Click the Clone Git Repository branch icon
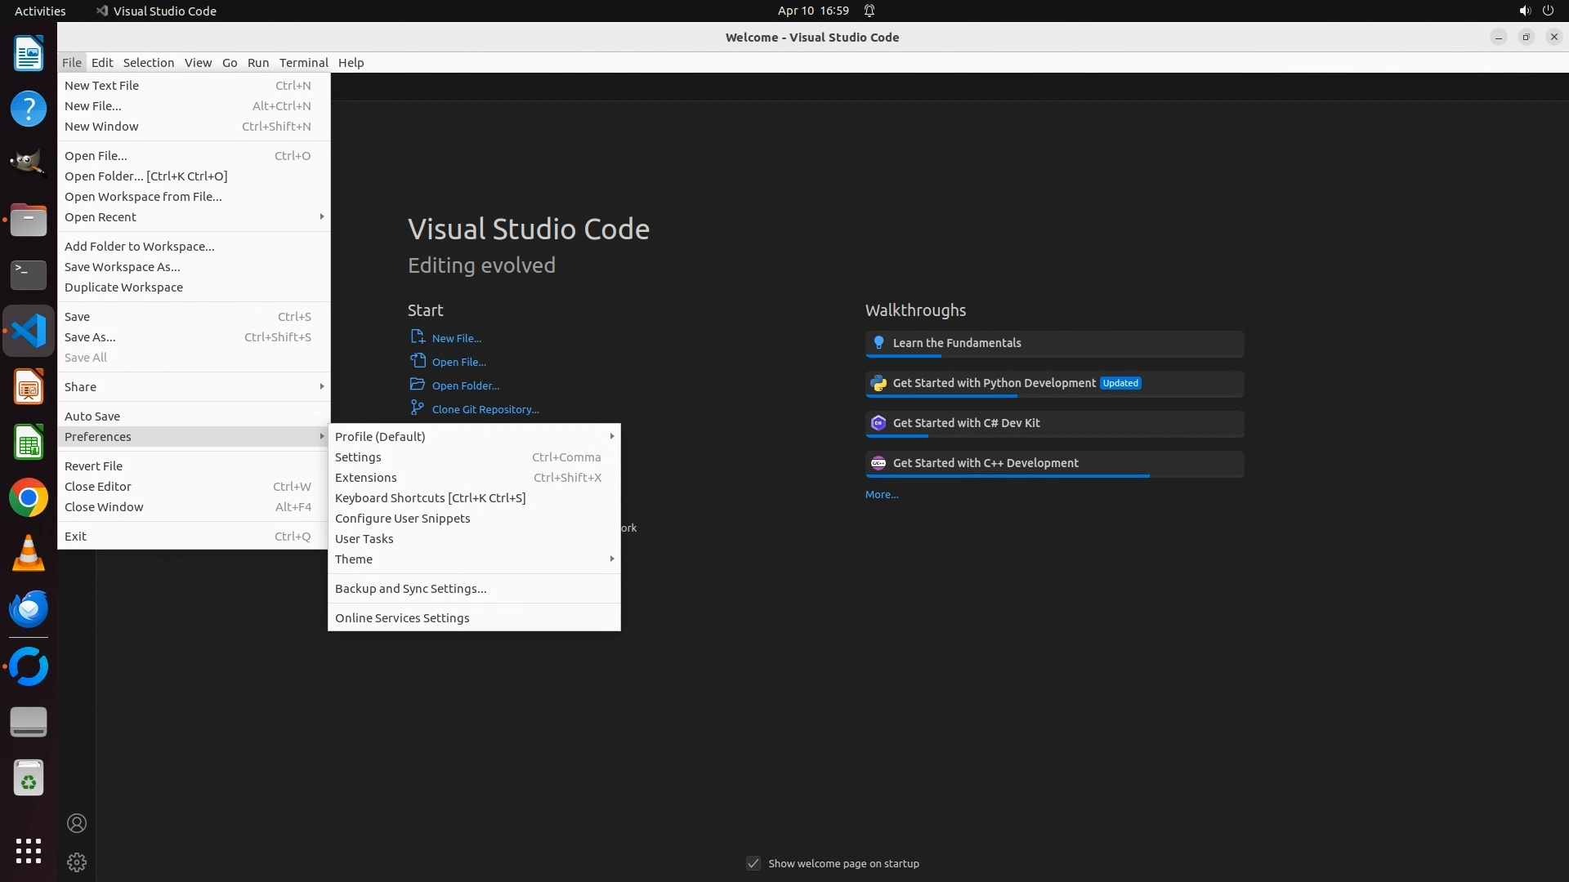The image size is (1569, 882). pos(418,408)
